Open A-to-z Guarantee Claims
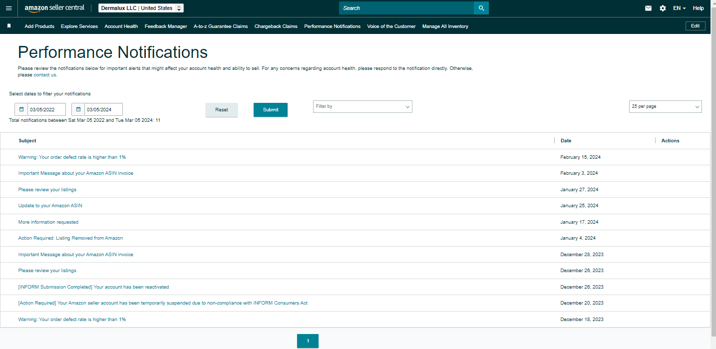 (221, 26)
